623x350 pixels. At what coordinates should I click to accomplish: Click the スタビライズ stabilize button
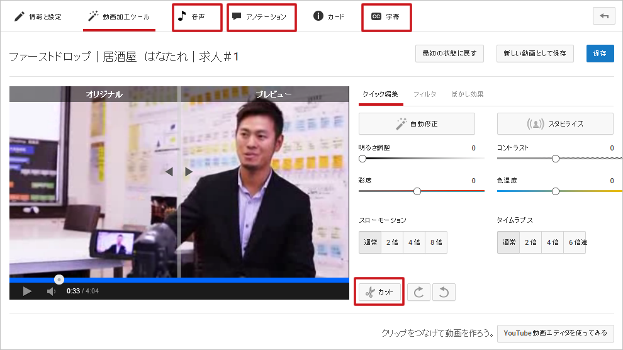555,124
